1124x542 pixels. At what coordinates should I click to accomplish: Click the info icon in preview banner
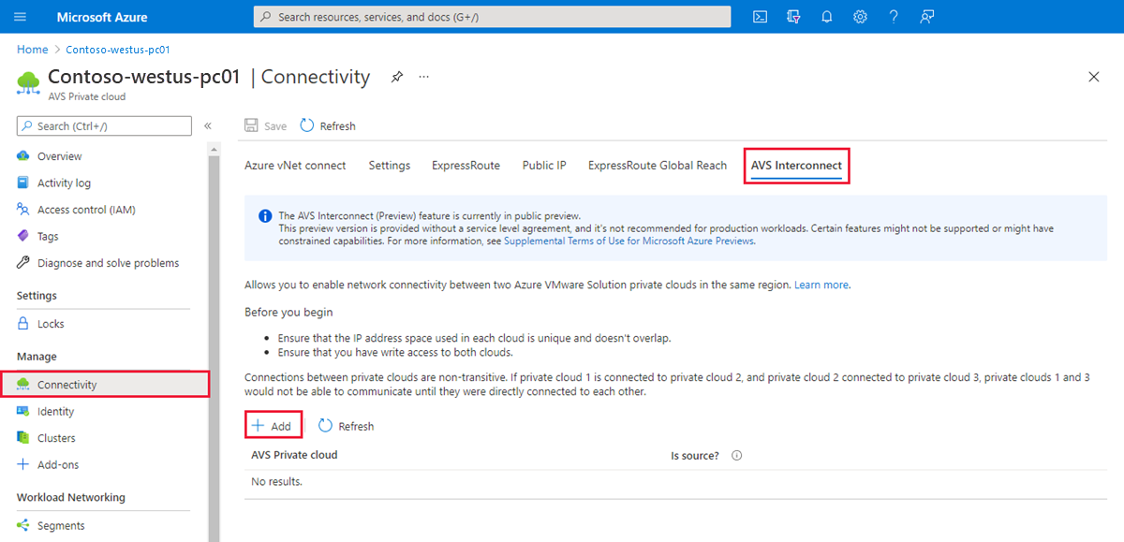click(265, 217)
